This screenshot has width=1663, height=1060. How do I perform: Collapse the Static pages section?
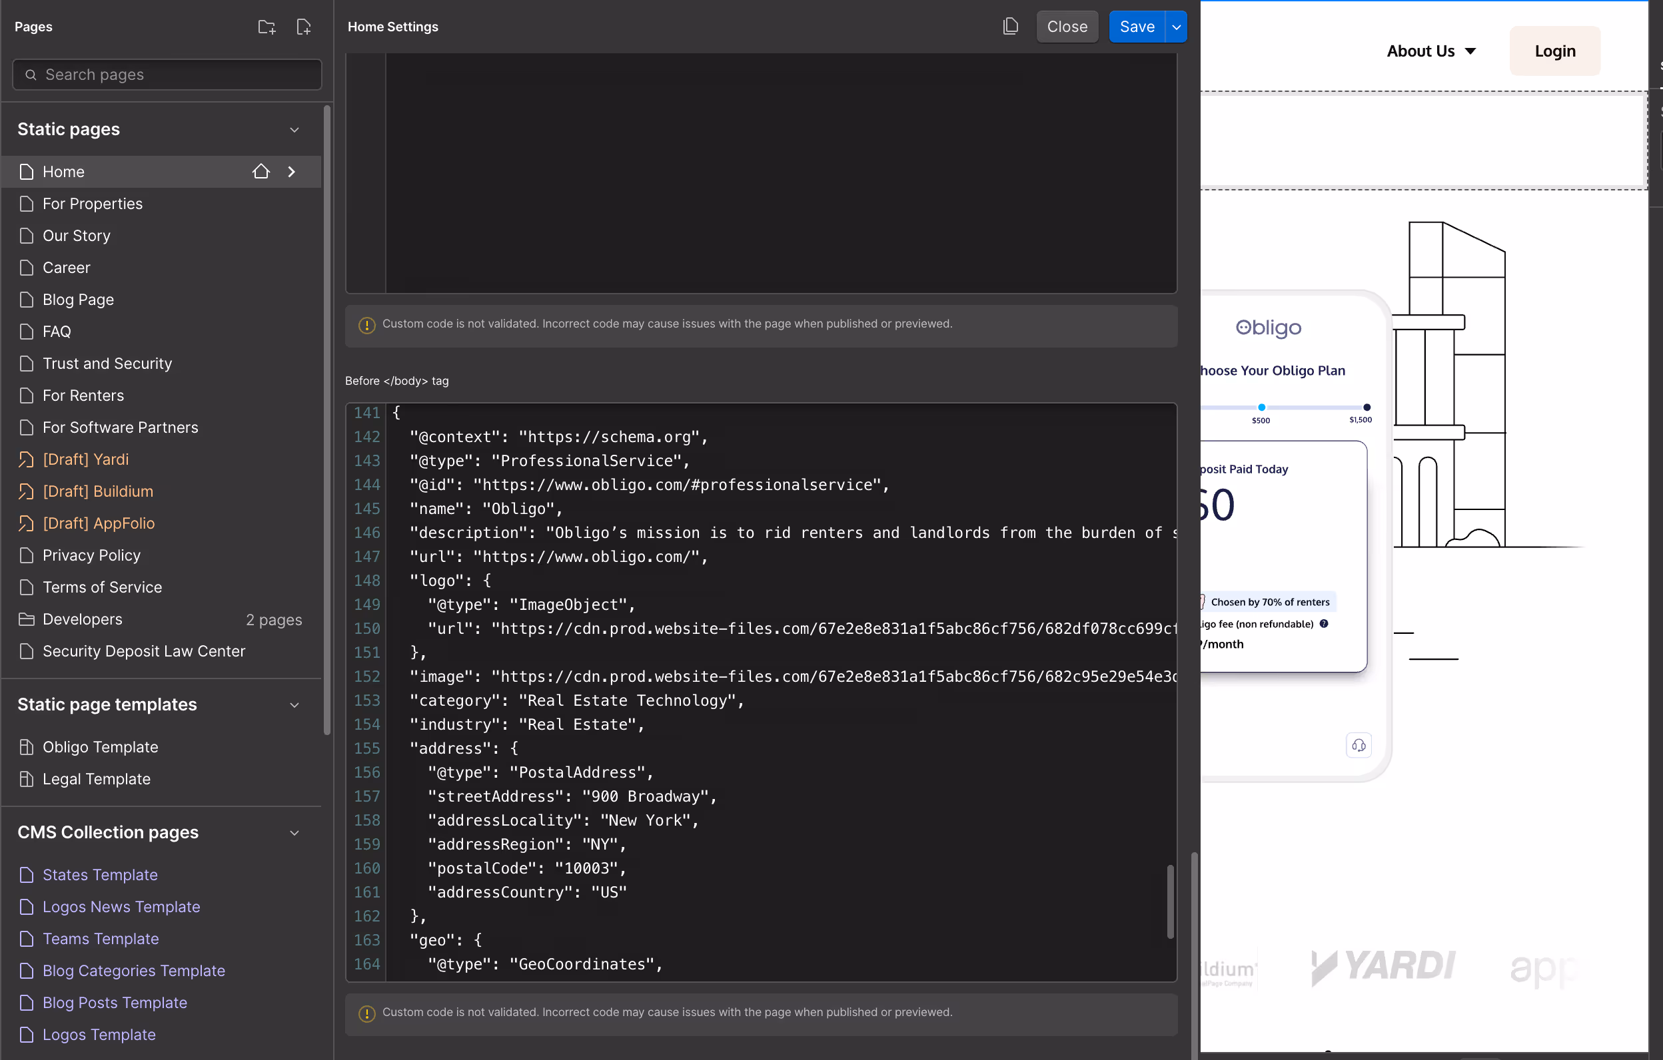pyautogui.click(x=295, y=129)
